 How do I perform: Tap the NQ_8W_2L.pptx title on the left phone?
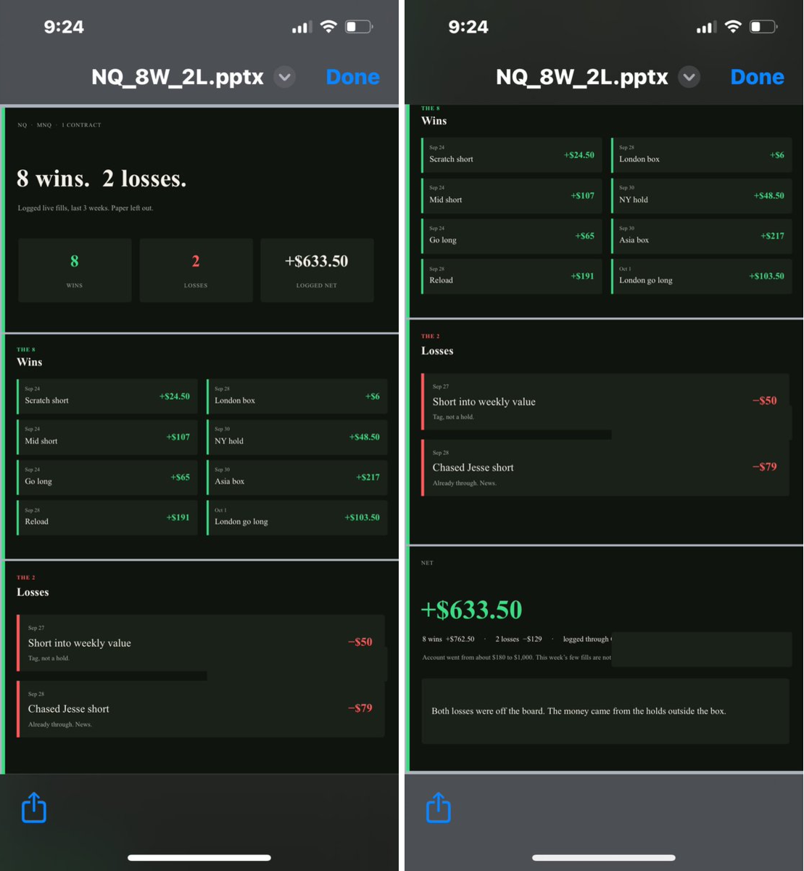(178, 77)
